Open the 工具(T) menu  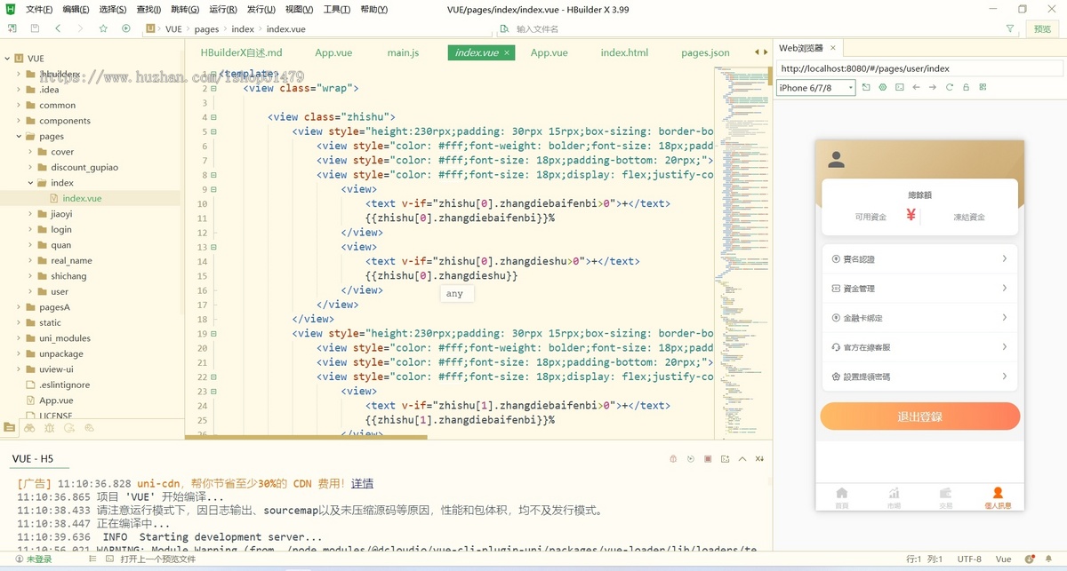click(336, 9)
